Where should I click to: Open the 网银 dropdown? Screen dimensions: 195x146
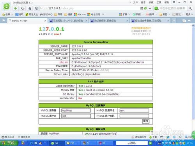[138, 14]
